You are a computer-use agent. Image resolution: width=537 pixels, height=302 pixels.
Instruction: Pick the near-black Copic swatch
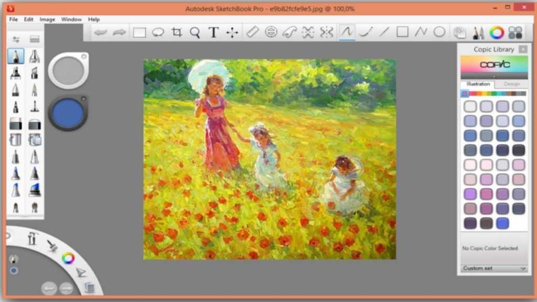519,150
